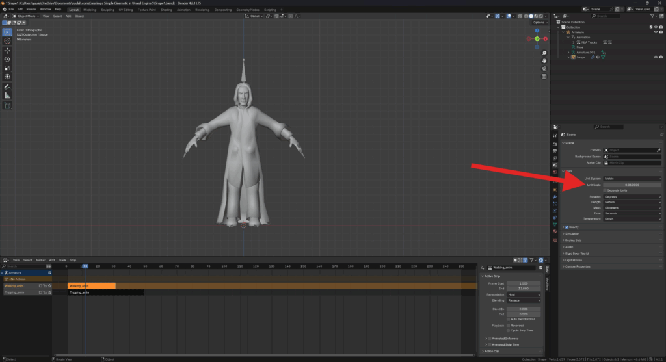This screenshot has width=666, height=362.
Task: Enable the Separate Units checkbox
Action: tap(606, 190)
